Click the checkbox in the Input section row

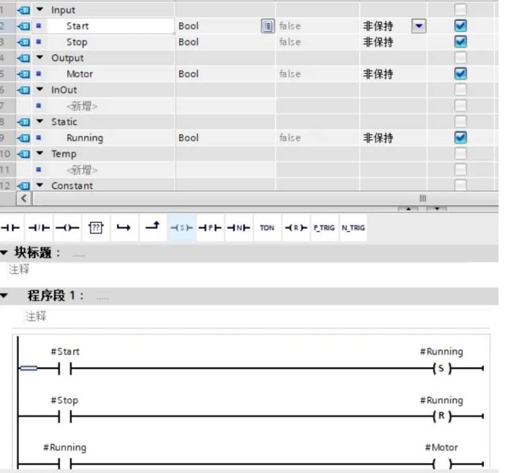click(460, 9)
